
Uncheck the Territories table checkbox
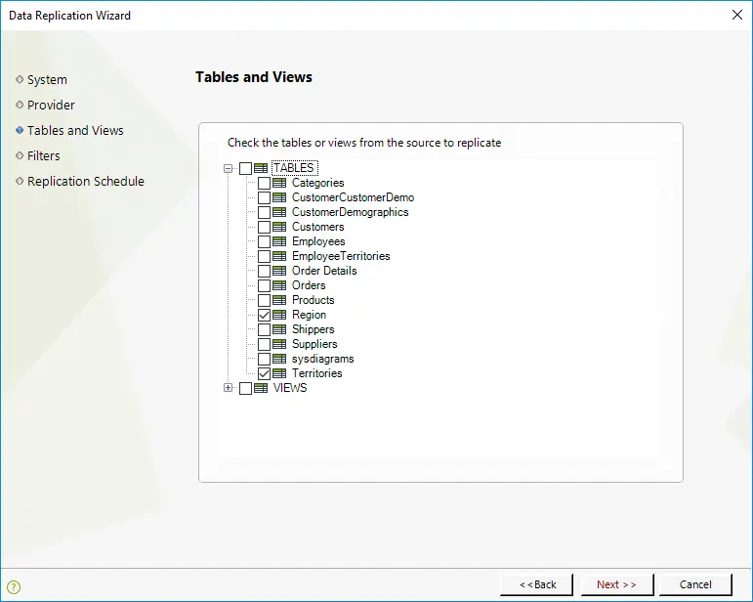pyautogui.click(x=264, y=373)
